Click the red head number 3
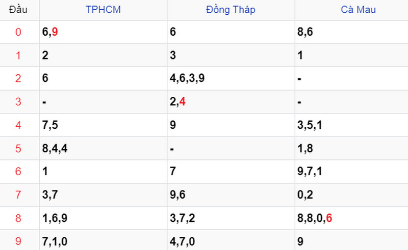Screen dimensions: 408x250 (x=18, y=102)
